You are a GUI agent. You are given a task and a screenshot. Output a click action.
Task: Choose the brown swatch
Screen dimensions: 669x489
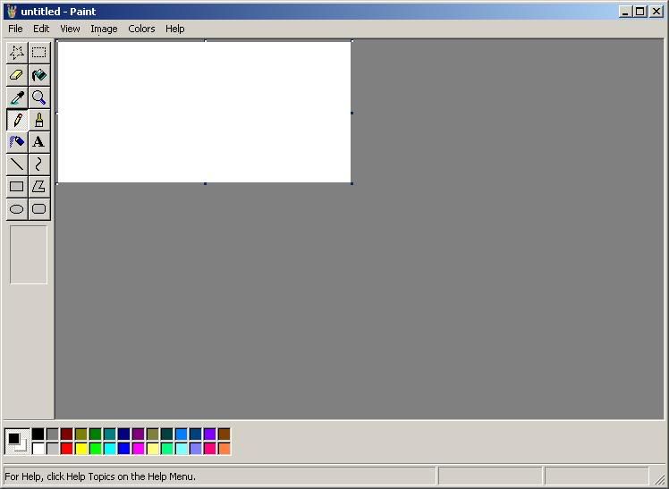pos(224,434)
